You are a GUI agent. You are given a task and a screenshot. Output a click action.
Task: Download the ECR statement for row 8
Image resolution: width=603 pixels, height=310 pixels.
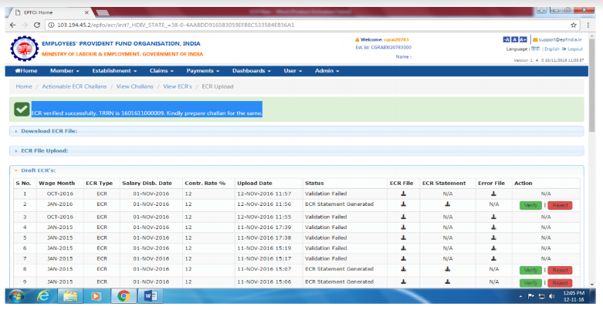447,270
